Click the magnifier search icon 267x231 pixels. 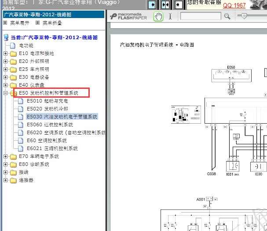point(227,17)
